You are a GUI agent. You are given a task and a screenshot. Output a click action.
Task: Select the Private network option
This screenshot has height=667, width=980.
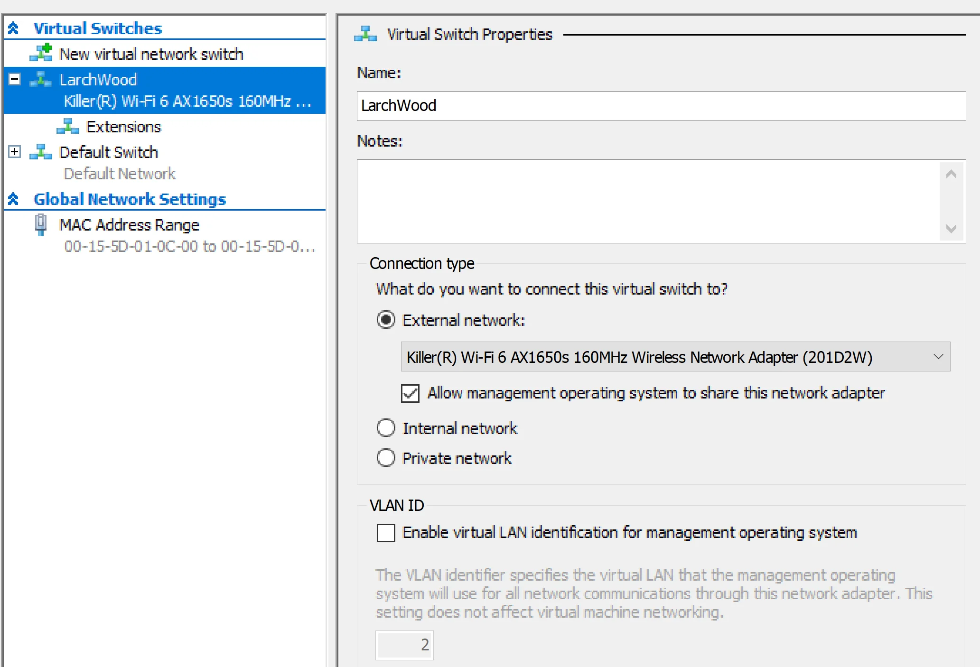[x=386, y=458]
